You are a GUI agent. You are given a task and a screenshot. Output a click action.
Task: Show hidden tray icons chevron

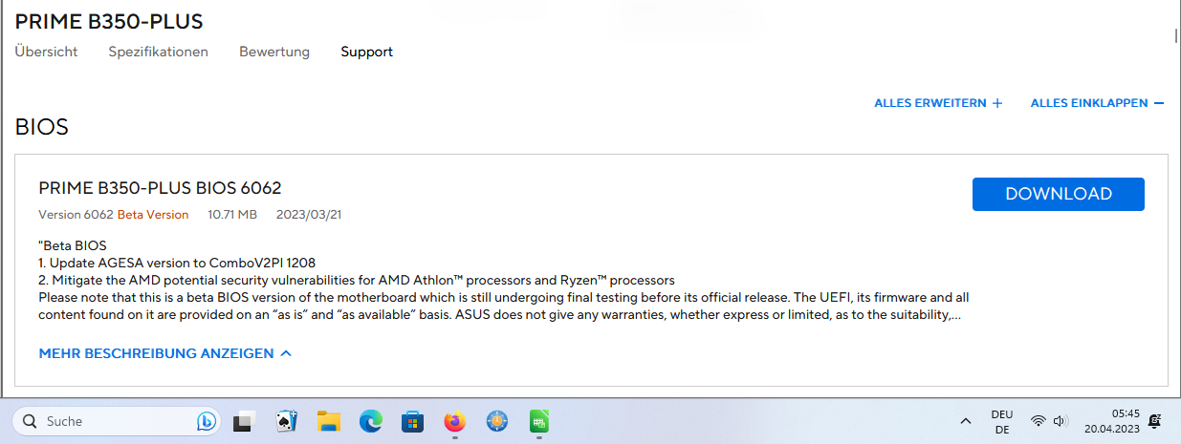click(966, 421)
